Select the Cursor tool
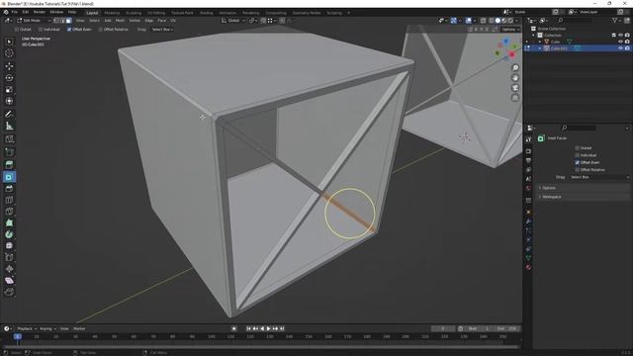The width and height of the screenshot is (633, 356). click(9, 53)
